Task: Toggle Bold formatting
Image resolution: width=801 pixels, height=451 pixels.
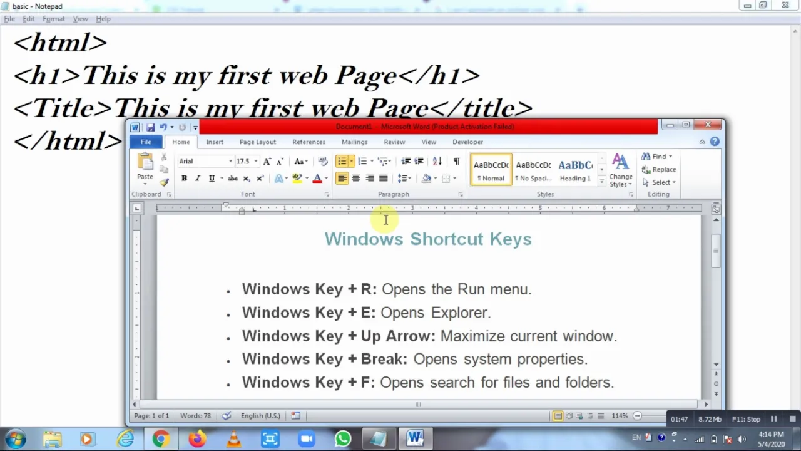Action: click(184, 179)
